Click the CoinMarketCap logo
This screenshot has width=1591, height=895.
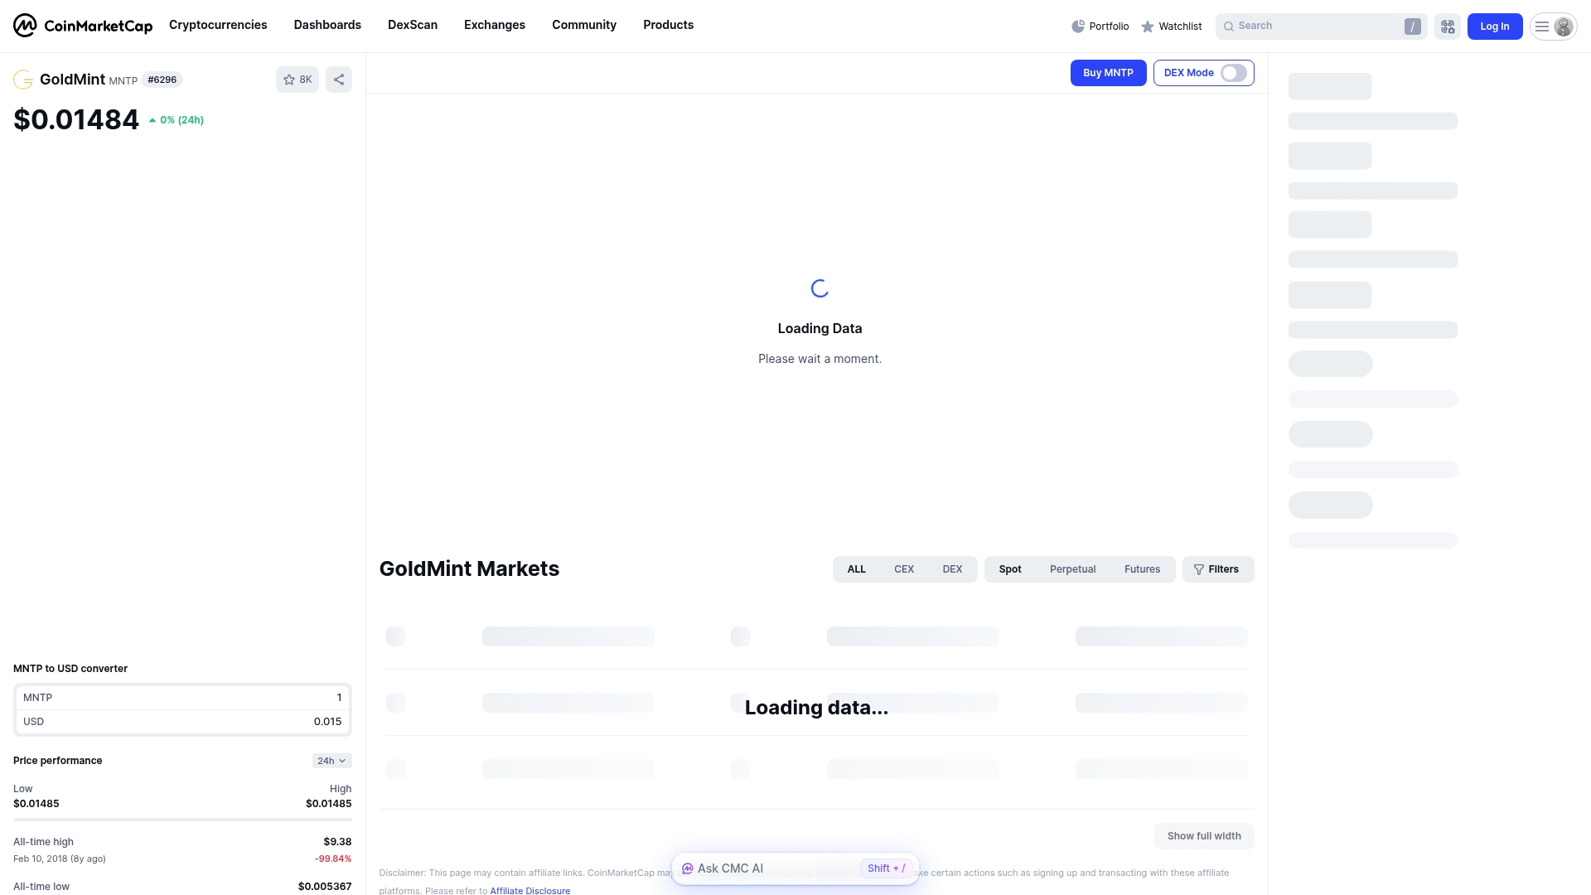coord(83,25)
